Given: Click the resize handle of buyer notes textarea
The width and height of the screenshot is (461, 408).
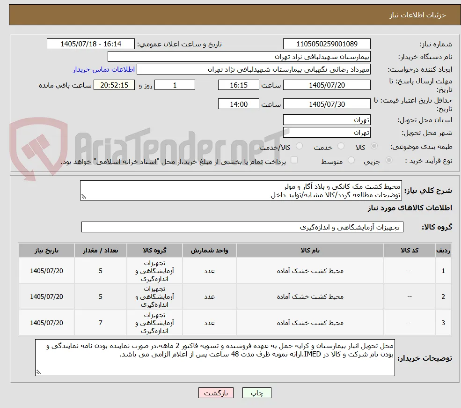Looking at the screenshot, I should click(38, 372).
